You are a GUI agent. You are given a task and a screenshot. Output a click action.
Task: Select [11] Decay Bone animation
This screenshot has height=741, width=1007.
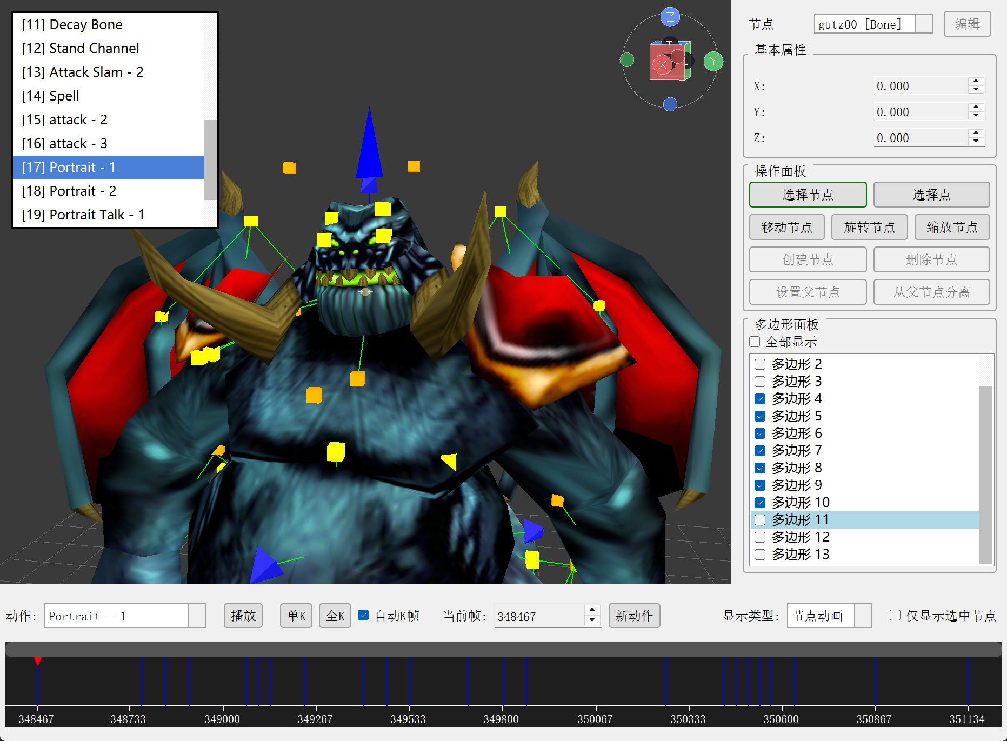tap(109, 25)
